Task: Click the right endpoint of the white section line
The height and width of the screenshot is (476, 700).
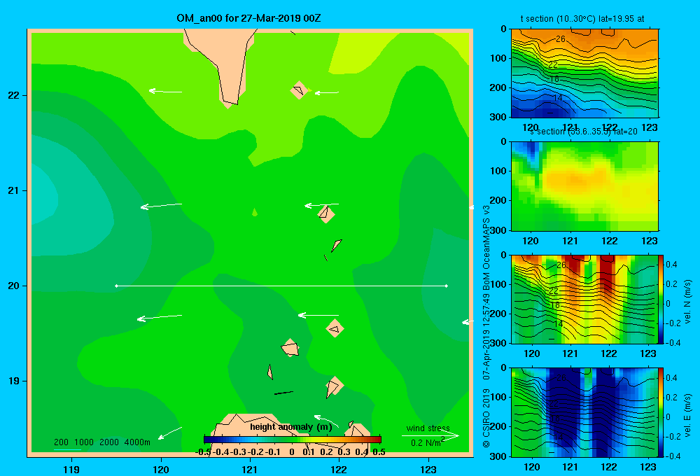Action: click(447, 286)
